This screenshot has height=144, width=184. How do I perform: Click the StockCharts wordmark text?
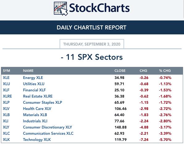click(x=99, y=8)
